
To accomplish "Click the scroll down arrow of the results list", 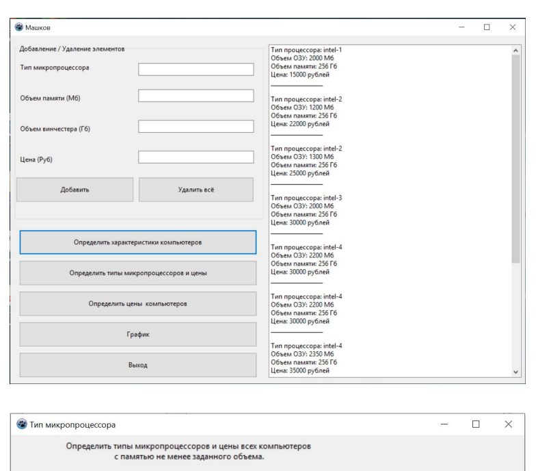I will tap(515, 372).
